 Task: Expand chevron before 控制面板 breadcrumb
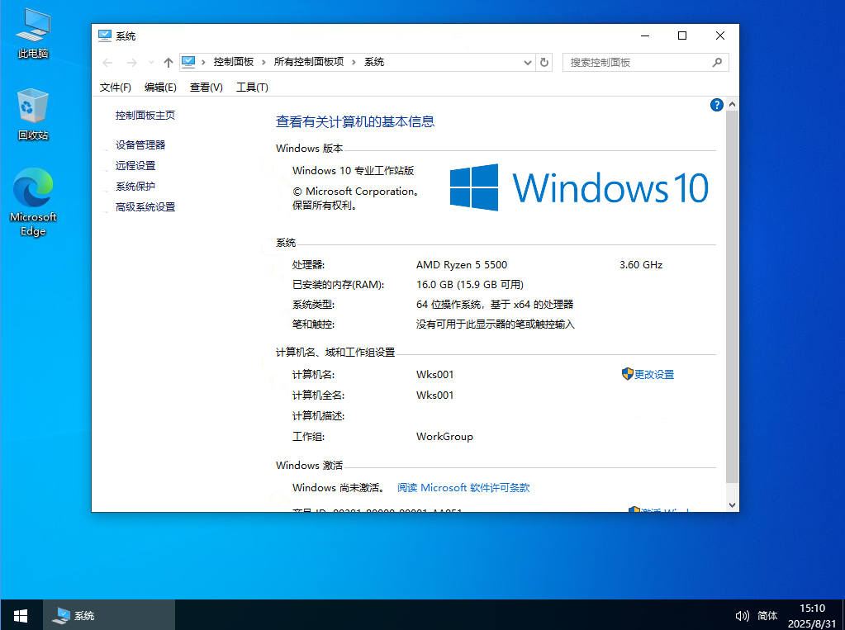(x=204, y=63)
